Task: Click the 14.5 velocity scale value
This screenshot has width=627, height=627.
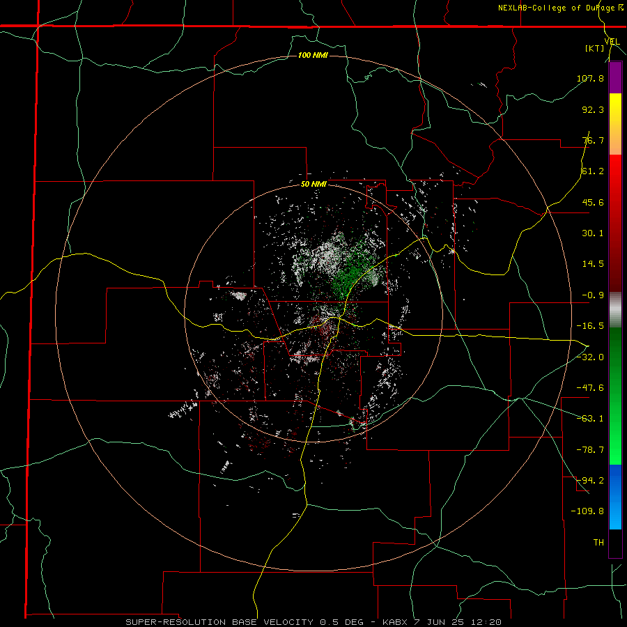Action: pyautogui.click(x=593, y=264)
